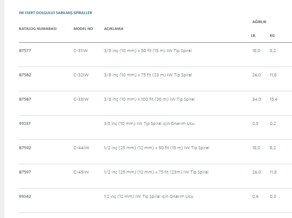This screenshot has height=218, width=292.
Task: Click model number C-31IW
Action: (81, 50)
